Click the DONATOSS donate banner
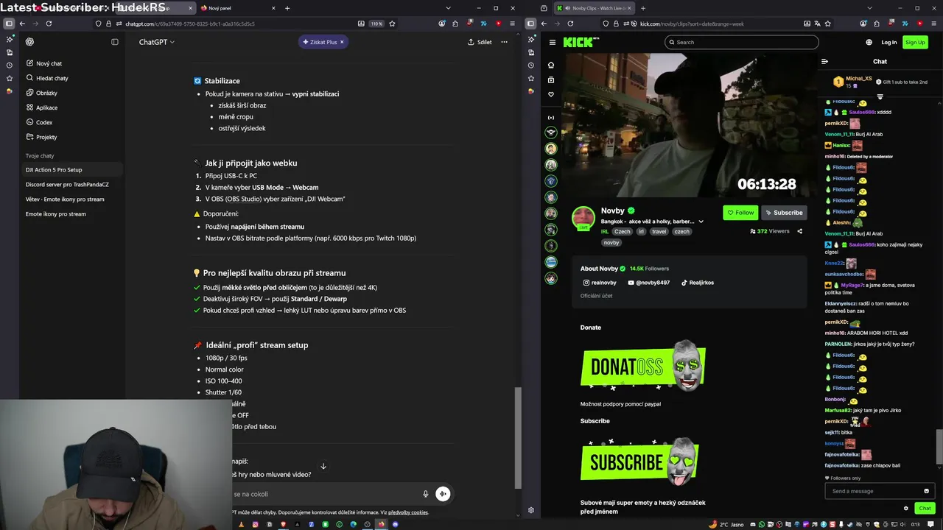 click(643, 366)
